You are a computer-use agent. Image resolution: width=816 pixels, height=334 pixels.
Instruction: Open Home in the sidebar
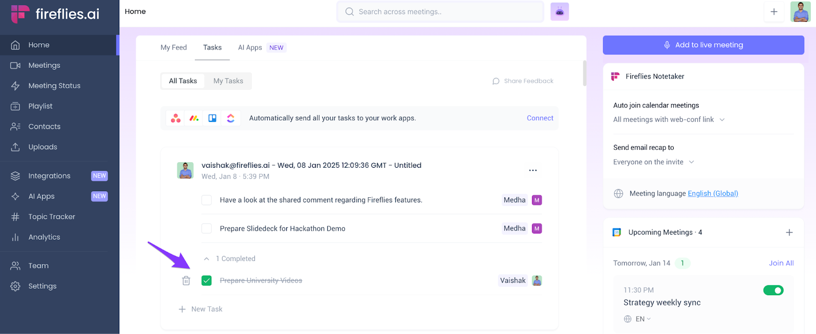click(59, 45)
